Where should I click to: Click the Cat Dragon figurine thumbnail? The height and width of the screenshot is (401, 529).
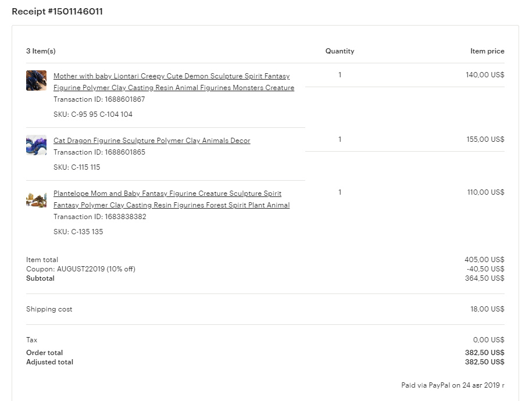[x=37, y=145]
